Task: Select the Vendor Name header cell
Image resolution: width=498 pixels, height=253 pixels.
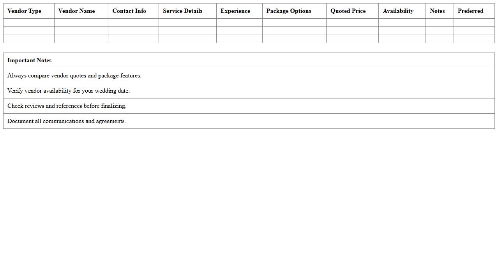Action: click(x=76, y=11)
